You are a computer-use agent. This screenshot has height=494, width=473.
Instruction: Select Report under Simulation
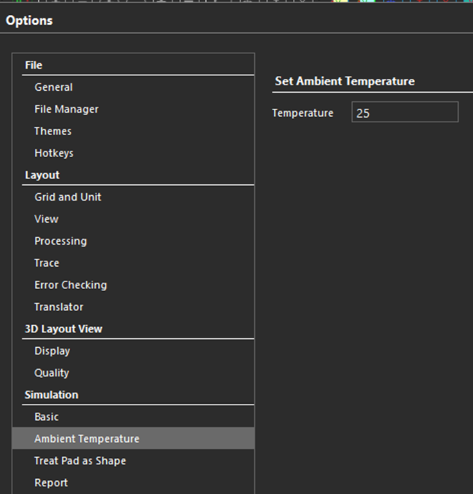[133, 482]
